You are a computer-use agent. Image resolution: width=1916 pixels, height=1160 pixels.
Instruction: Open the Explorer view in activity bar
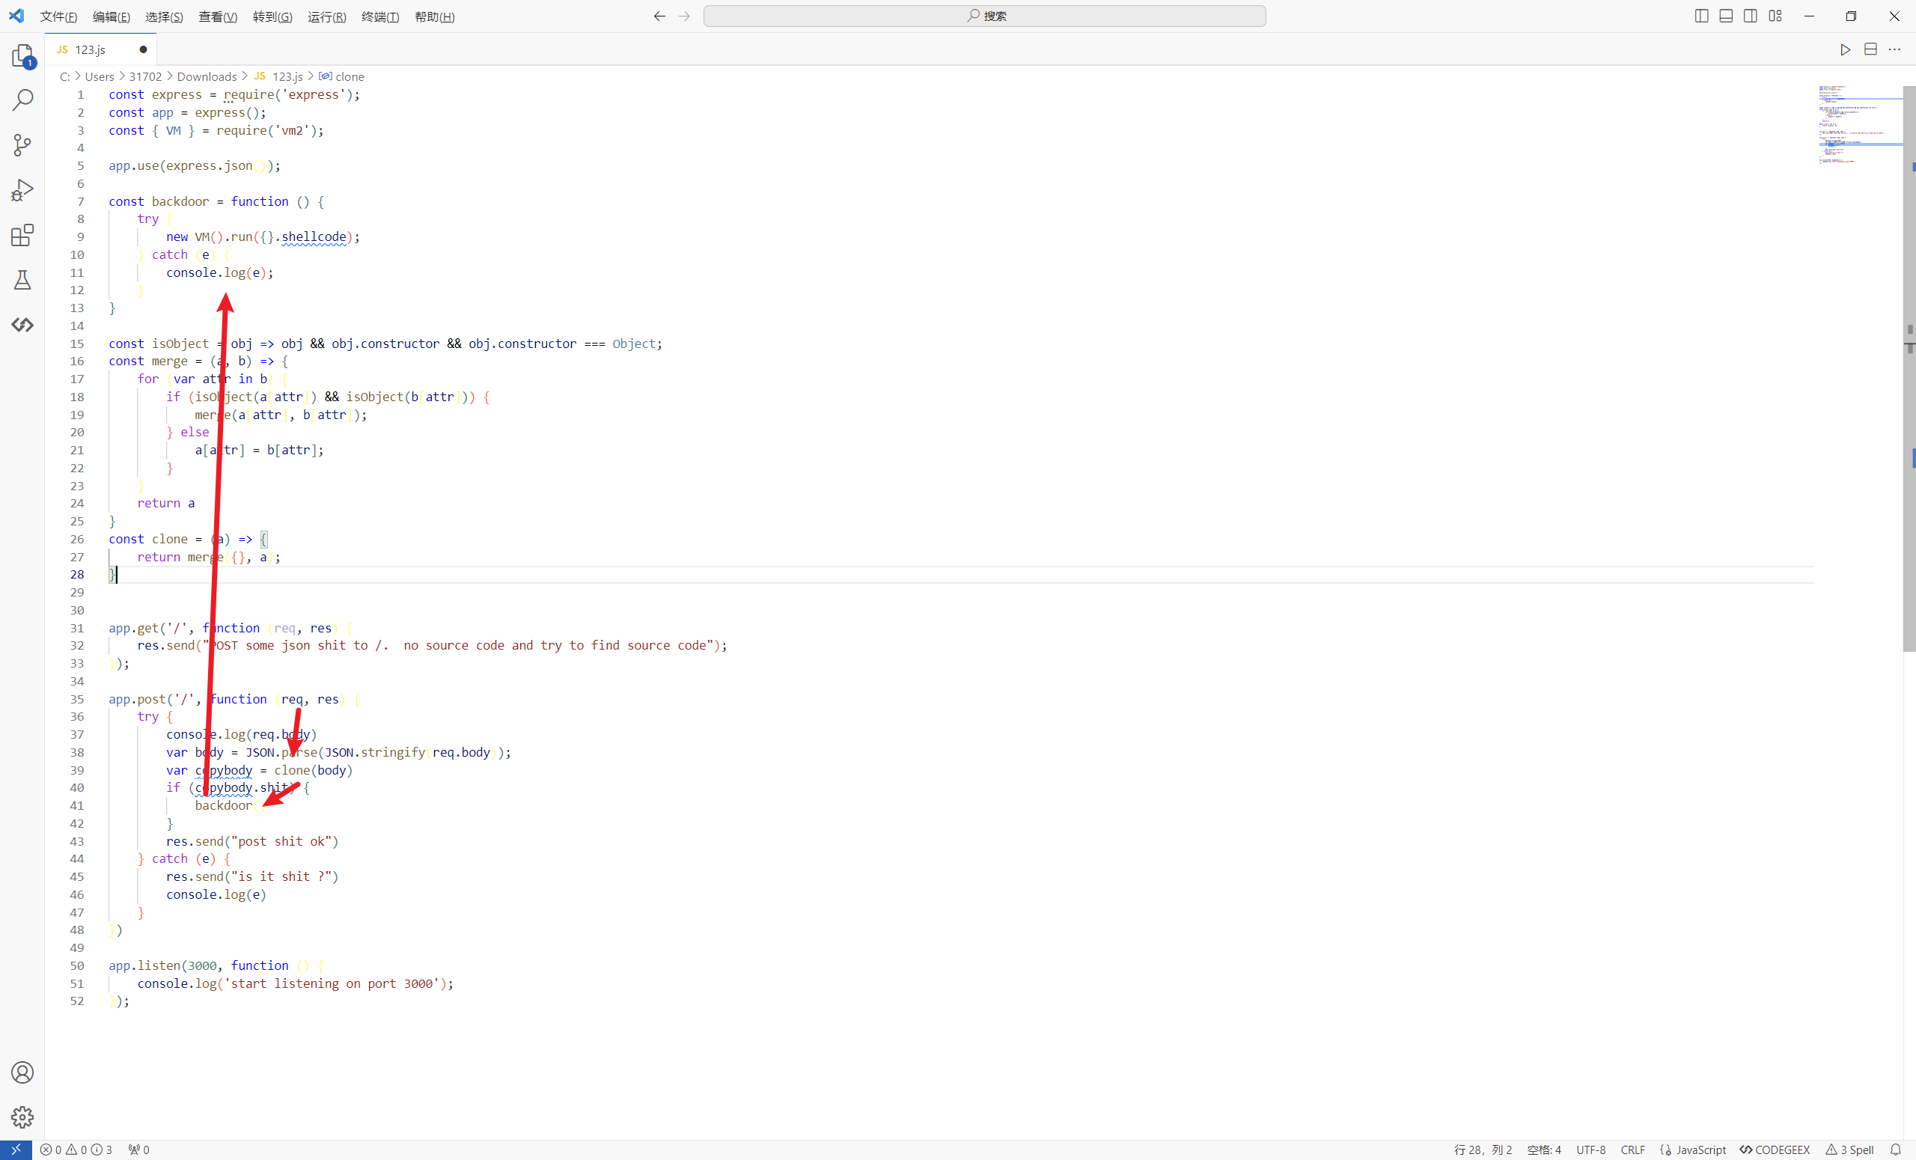click(22, 55)
